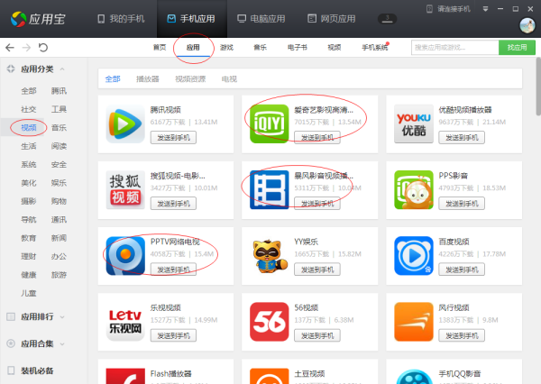This screenshot has width=541, height=384.
Task: Select the 电视 filter tab
Action: pyautogui.click(x=229, y=79)
